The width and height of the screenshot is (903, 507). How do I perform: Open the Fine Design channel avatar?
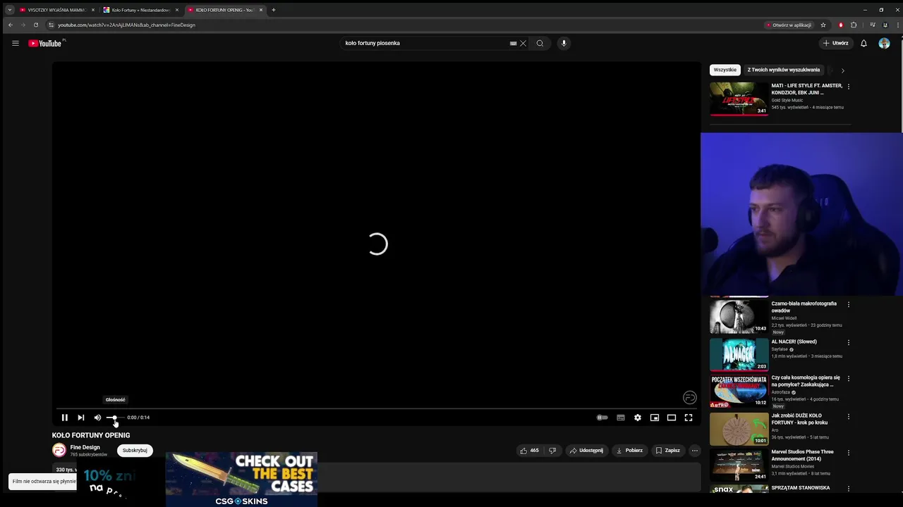[x=59, y=450]
